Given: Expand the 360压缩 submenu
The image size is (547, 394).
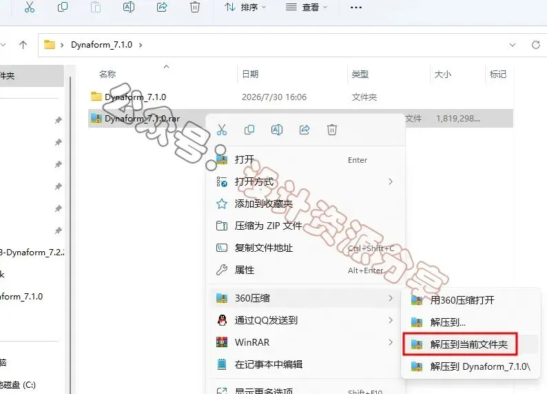Looking at the screenshot, I should [306, 298].
